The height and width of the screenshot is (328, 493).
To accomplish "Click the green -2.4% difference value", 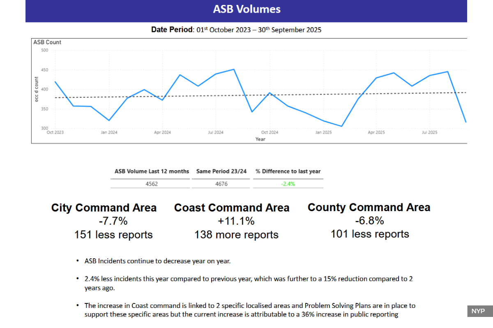I will (288, 184).
